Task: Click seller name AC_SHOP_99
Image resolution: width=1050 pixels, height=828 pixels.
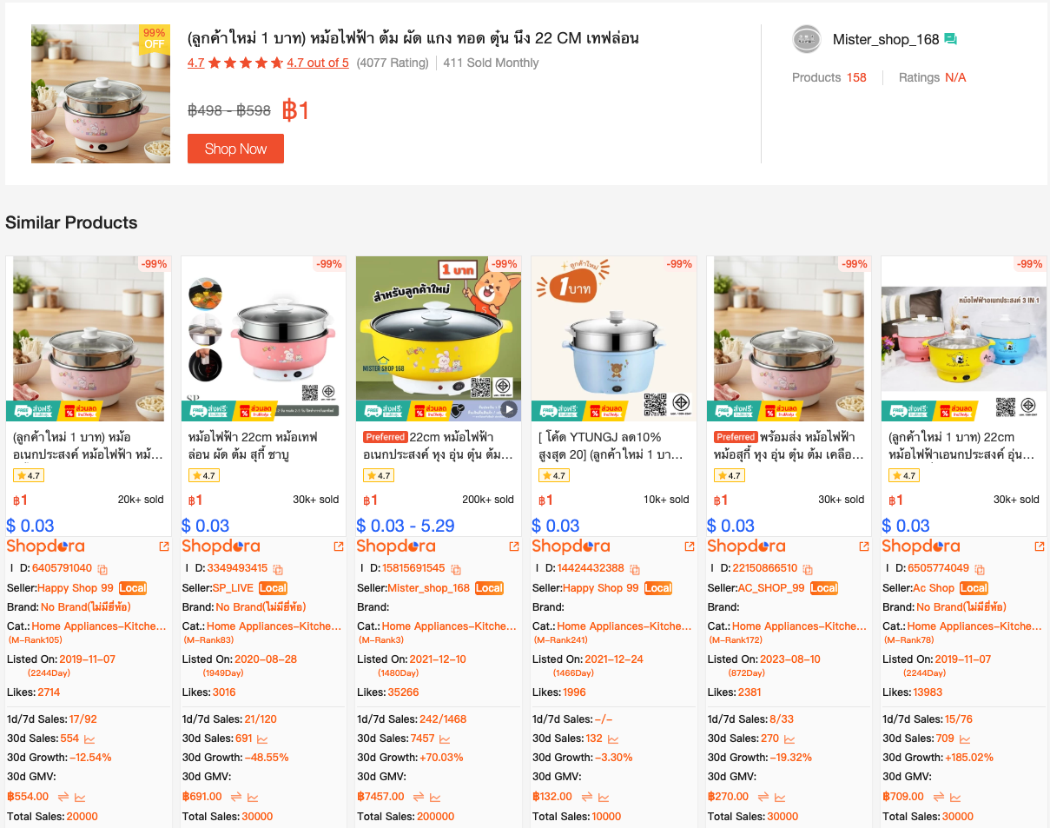Action: [x=771, y=588]
